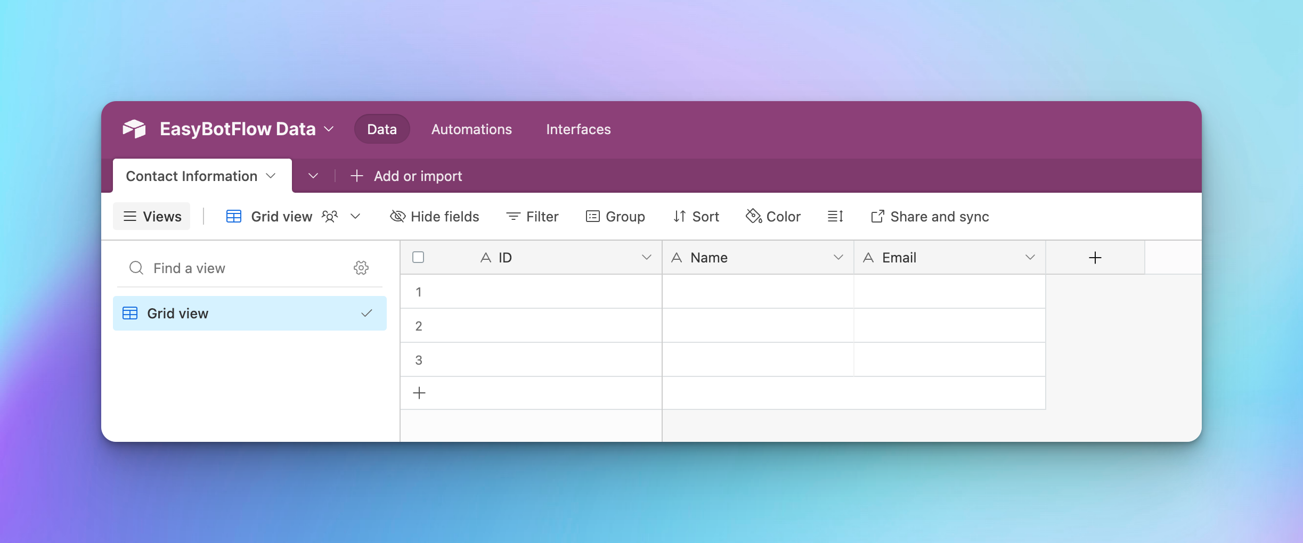
Task: Open the EasyBotFlow Data base name dropdown
Action: (247, 129)
